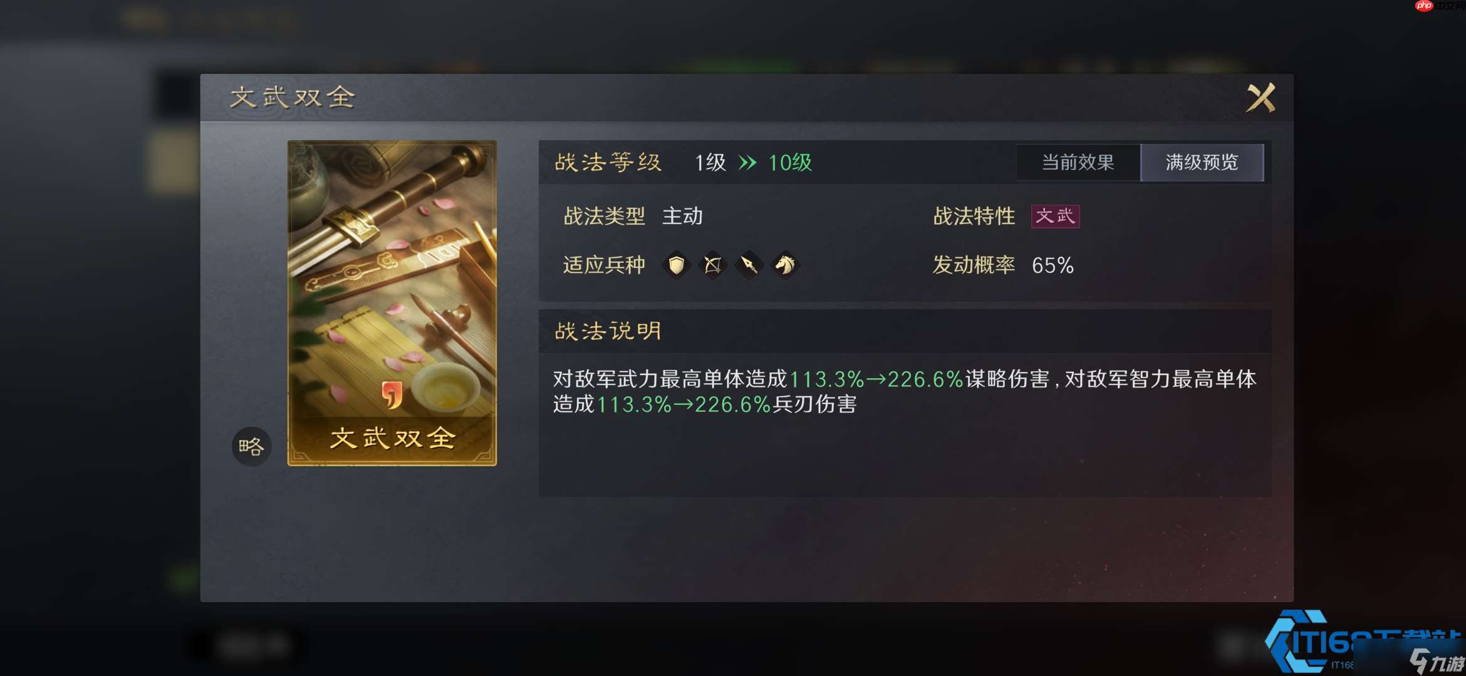This screenshot has width=1466, height=676.
Task: Click the bow archer troop icon
Action: click(x=713, y=265)
